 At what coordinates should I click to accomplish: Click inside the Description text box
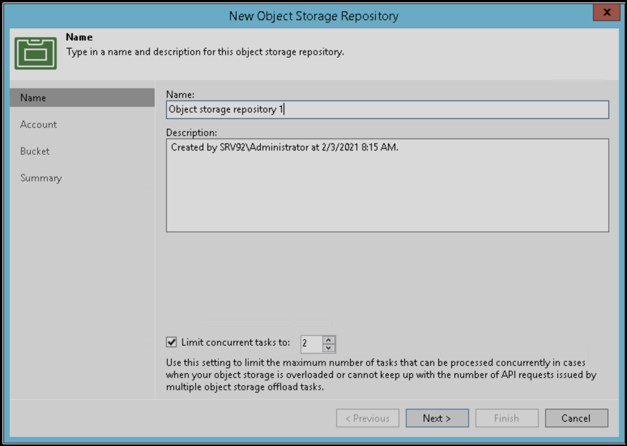(387, 185)
